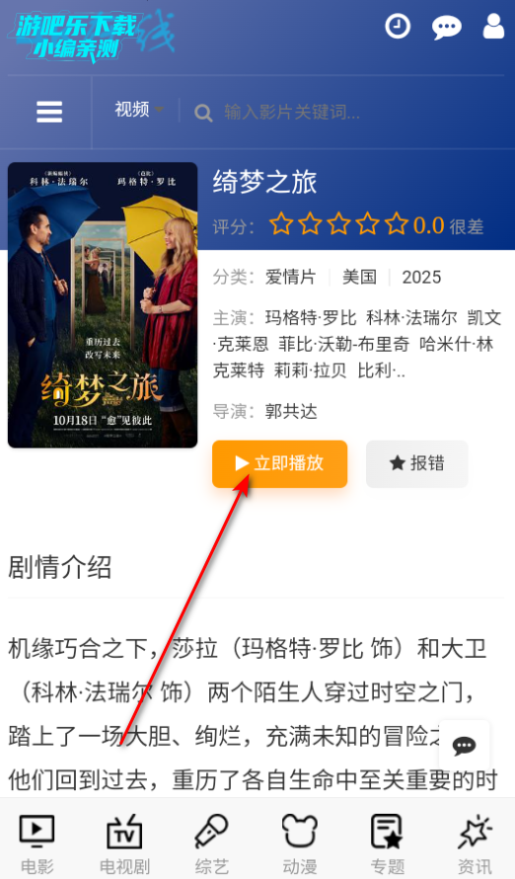Open the watch history clock icon
The image size is (515, 879).
pos(398,27)
